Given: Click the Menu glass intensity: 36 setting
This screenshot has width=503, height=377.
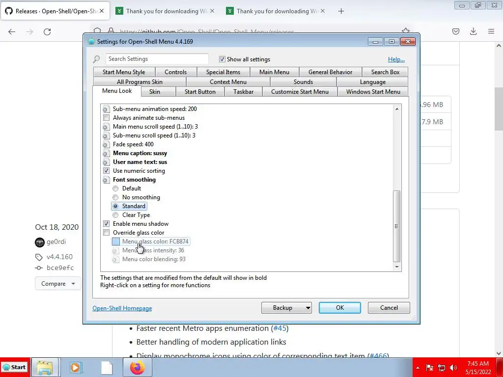Looking at the screenshot, I should point(153,250).
